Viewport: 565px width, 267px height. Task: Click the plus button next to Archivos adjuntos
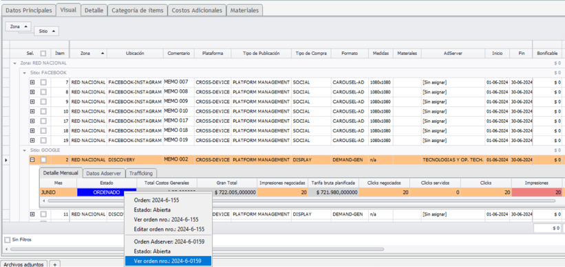click(x=55, y=264)
